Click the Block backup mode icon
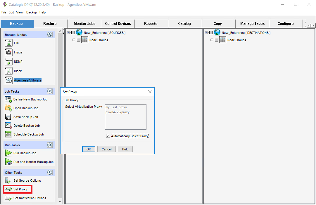The height and width of the screenshot is (205, 316). pyautogui.click(x=9, y=71)
